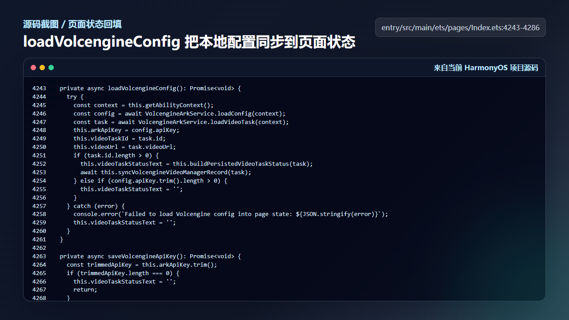Click the heading 源码截图 / 页面状态回填
The width and height of the screenshot is (569, 320).
(72, 24)
